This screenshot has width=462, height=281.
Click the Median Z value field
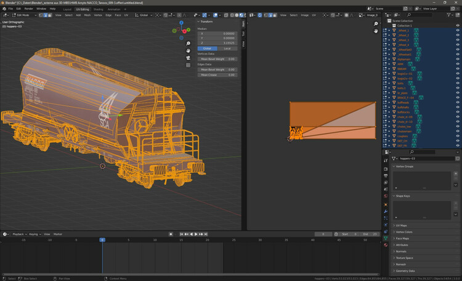[x=217, y=43]
